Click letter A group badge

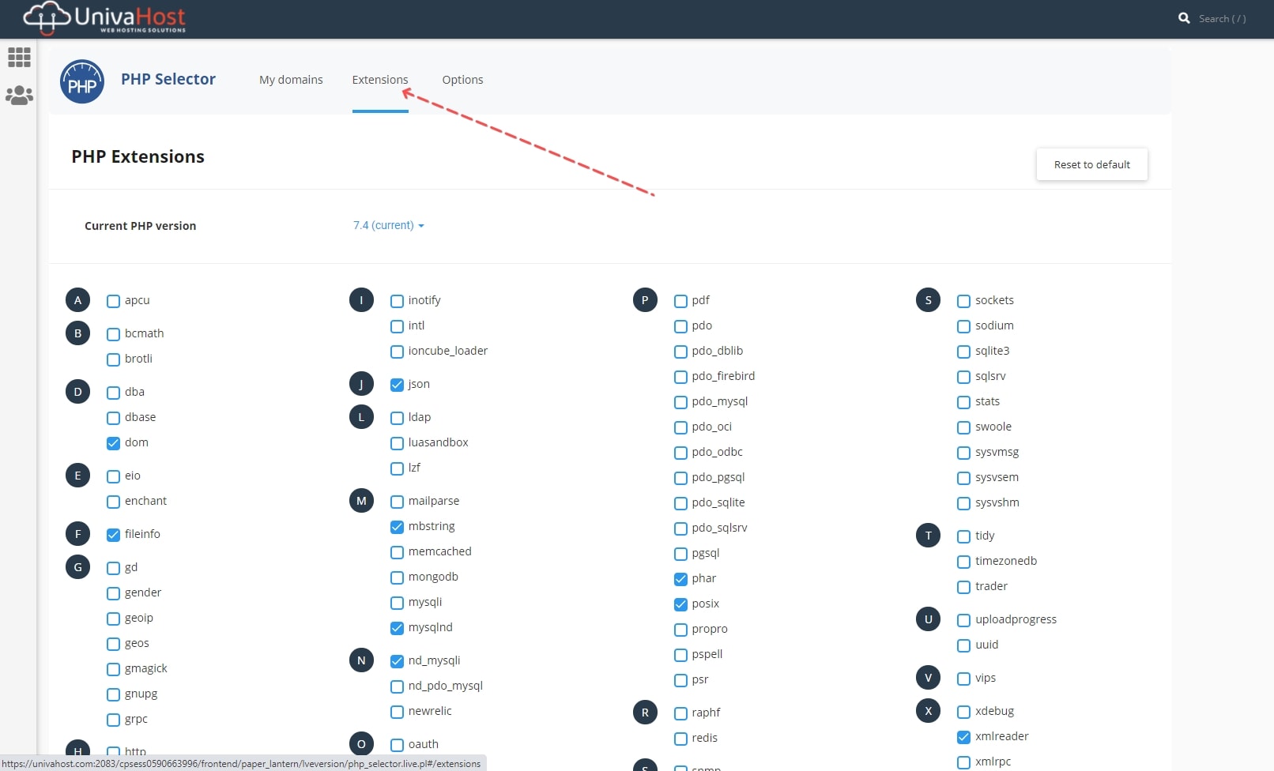click(x=77, y=300)
